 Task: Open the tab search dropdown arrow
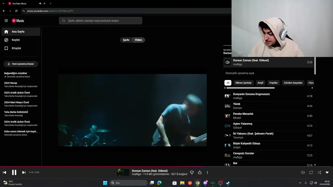3,4
